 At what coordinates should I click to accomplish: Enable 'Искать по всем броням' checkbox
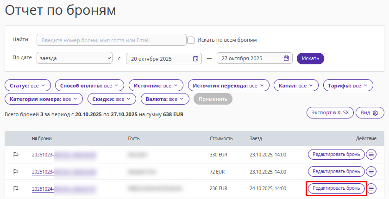(x=190, y=40)
